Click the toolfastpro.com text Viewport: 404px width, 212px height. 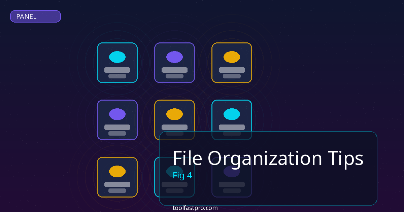pos(195,208)
